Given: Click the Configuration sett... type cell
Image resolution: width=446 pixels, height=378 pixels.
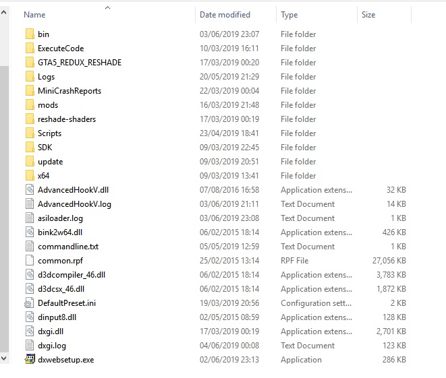Looking at the screenshot, I should (x=316, y=303).
